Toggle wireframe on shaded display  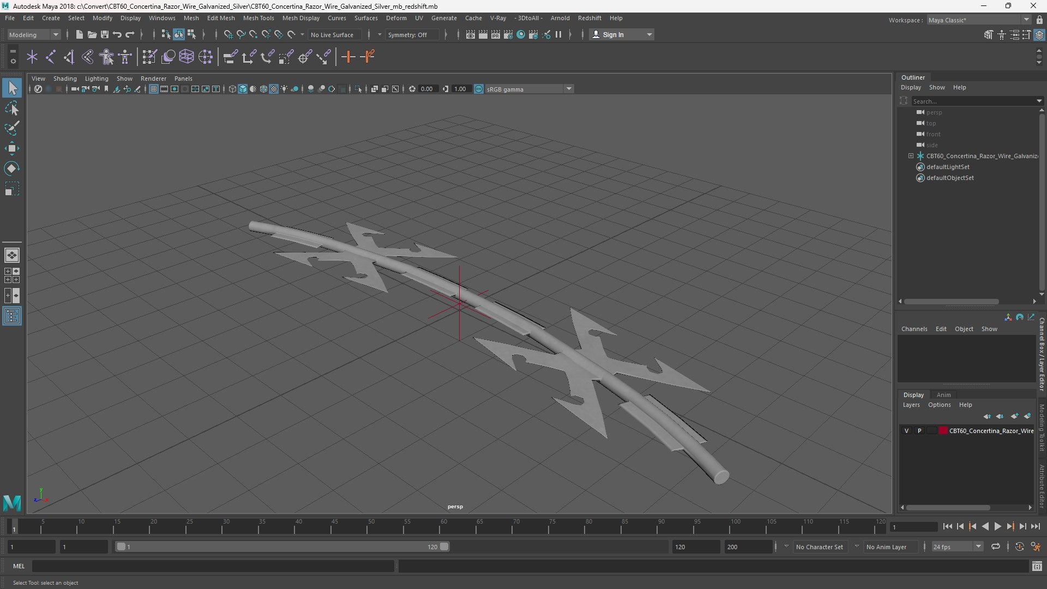click(263, 89)
